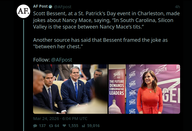Open the AF Post profile avatar
The height and width of the screenshot is (131, 192).
pos(23,11)
